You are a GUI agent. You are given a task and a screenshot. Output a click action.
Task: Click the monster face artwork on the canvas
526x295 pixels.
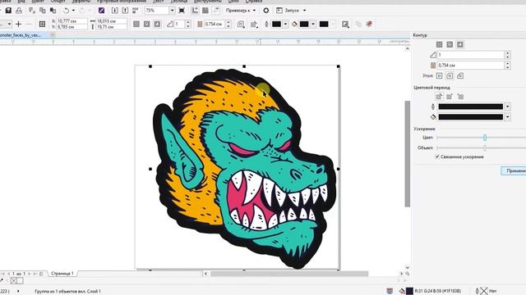coord(244,168)
